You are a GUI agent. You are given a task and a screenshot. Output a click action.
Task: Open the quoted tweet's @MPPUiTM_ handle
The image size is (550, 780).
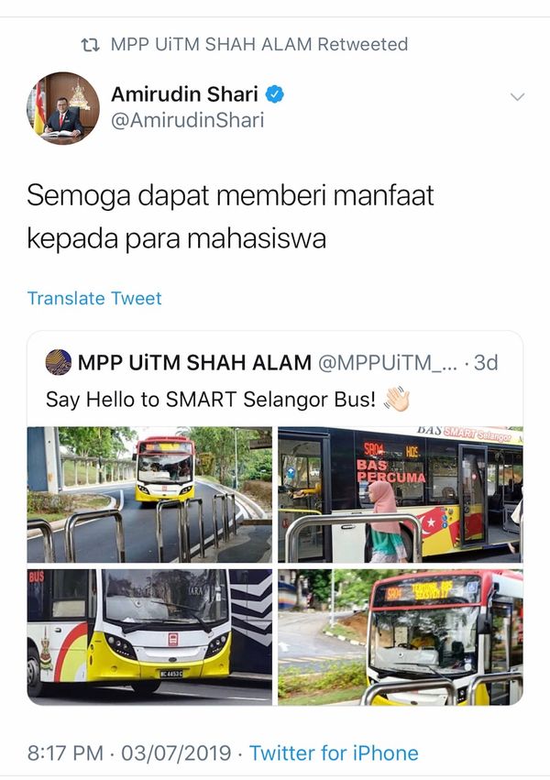click(x=388, y=363)
